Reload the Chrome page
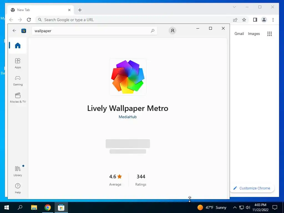Screen dimensions: 284x213 pos(29,20)
